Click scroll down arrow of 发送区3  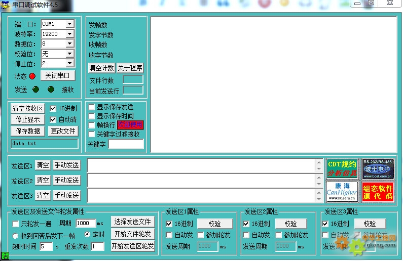(x=319, y=199)
